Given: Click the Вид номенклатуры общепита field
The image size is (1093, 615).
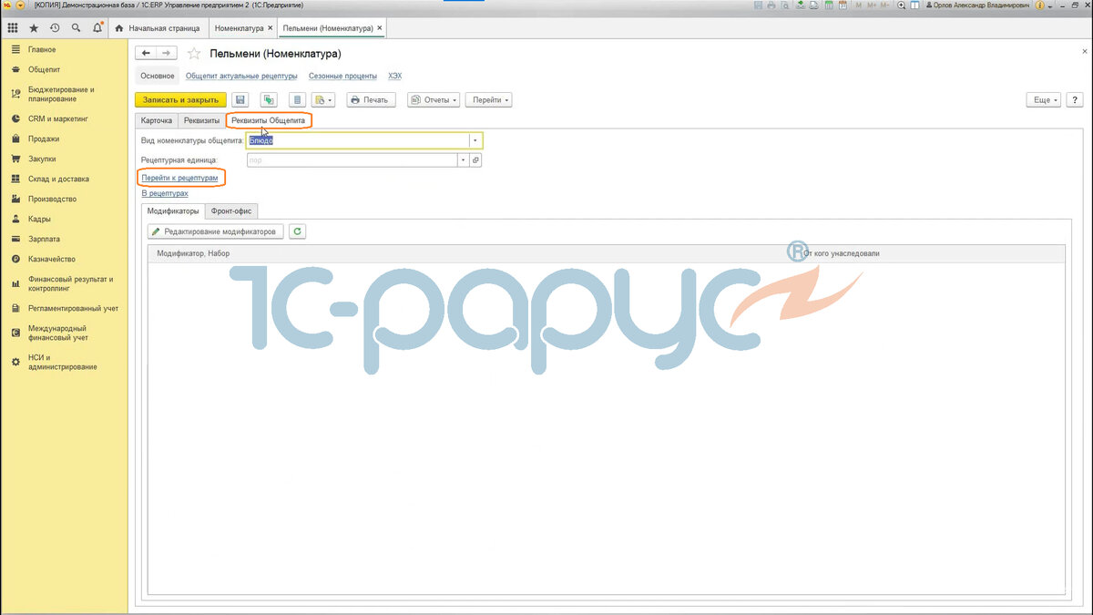Looking at the screenshot, I should click(358, 140).
